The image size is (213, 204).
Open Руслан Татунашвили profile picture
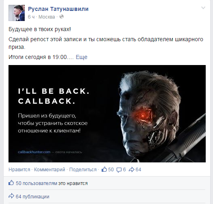click(17, 13)
